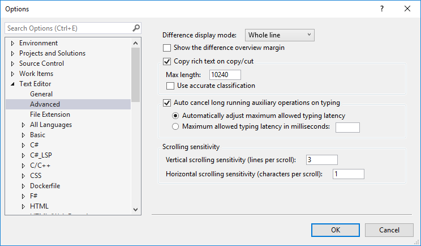
Task: Select Environment in options tree
Action: click(x=38, y=43)
